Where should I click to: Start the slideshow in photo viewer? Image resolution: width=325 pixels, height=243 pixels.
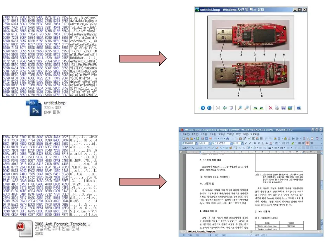(x=231, y=108)
